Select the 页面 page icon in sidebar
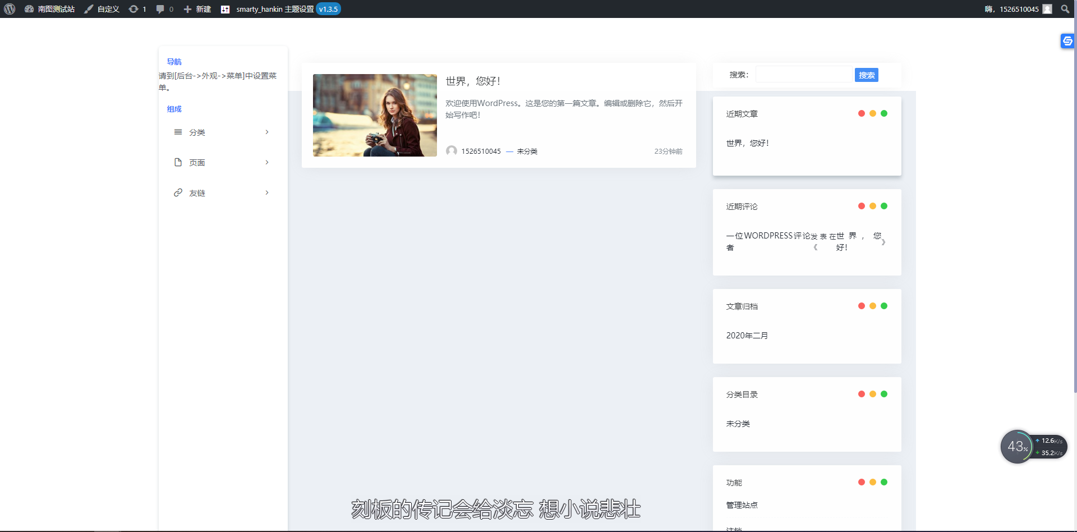Image resolution: width=1077 pixels, height=532 pixels. [178, 162]
